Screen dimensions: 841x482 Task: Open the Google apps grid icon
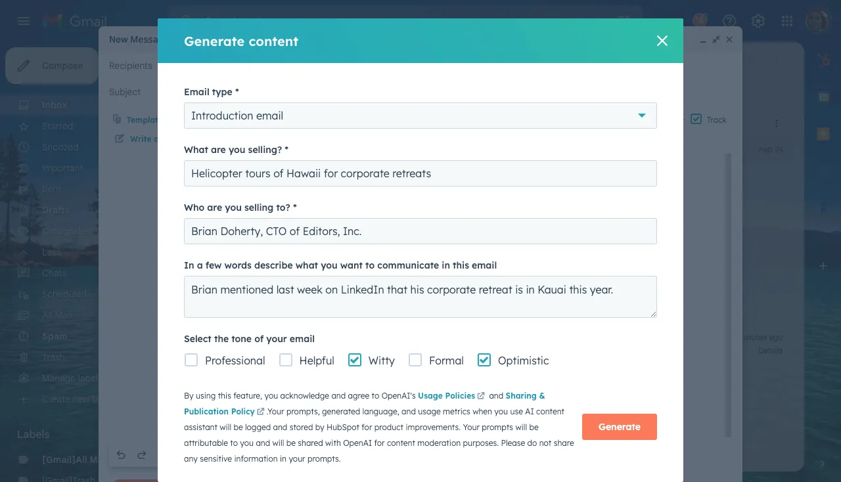click(x=786, y=20)
